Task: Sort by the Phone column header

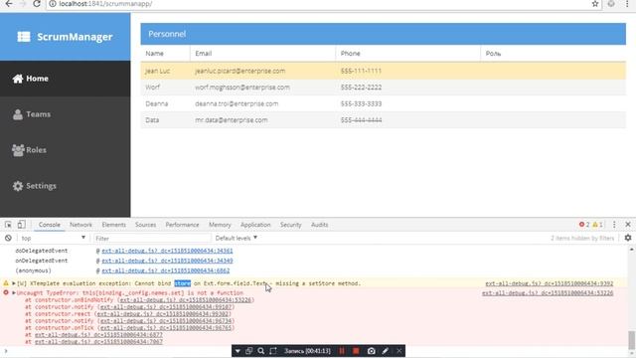Action: [x=407, y=54]
